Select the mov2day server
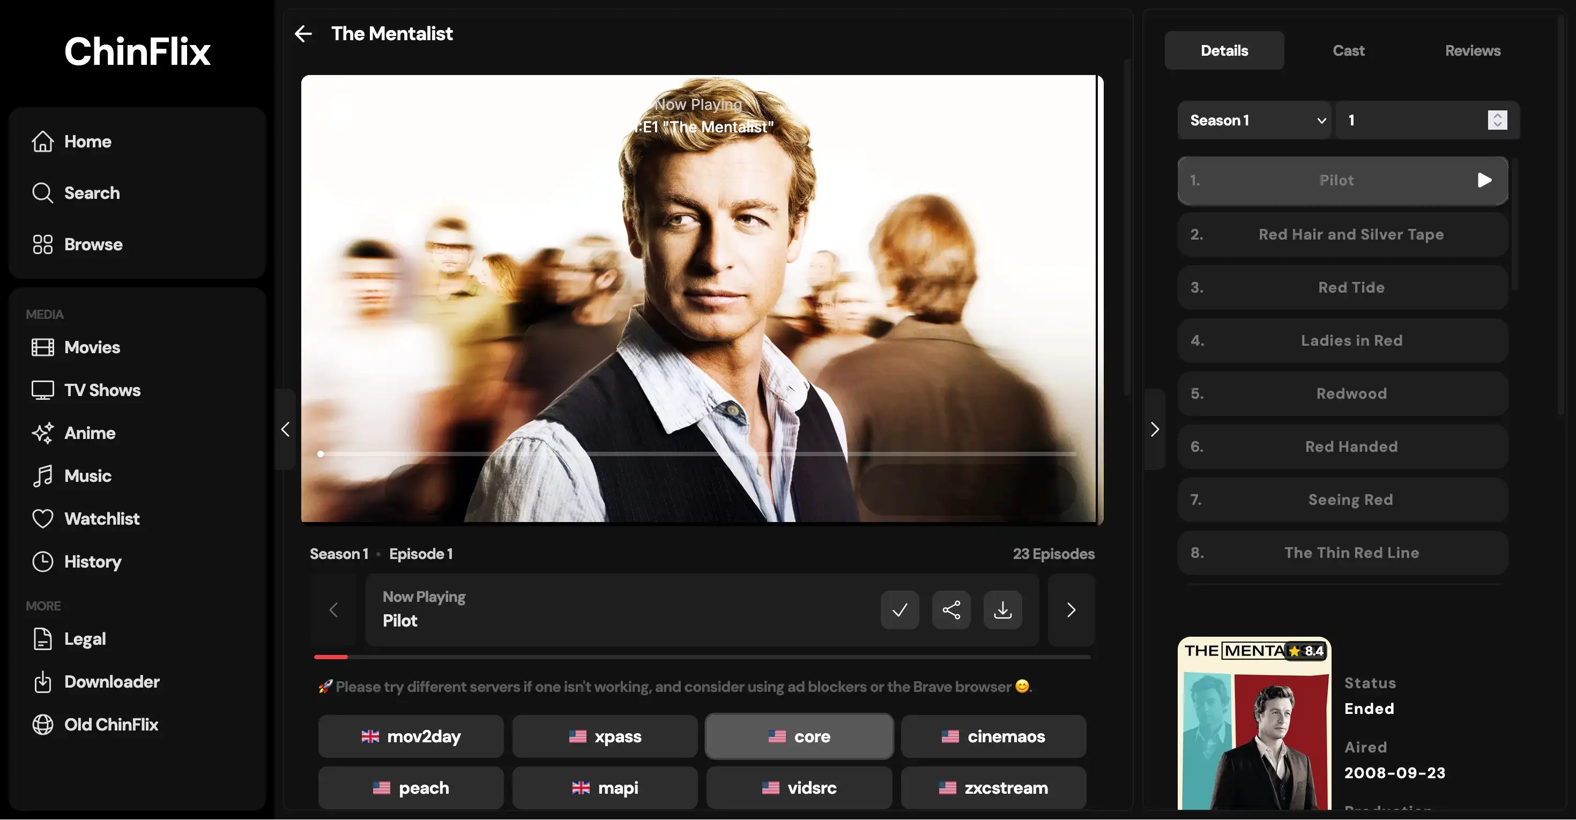Image resolution: width=1576 pixels, height=820 pixels. 411,736
